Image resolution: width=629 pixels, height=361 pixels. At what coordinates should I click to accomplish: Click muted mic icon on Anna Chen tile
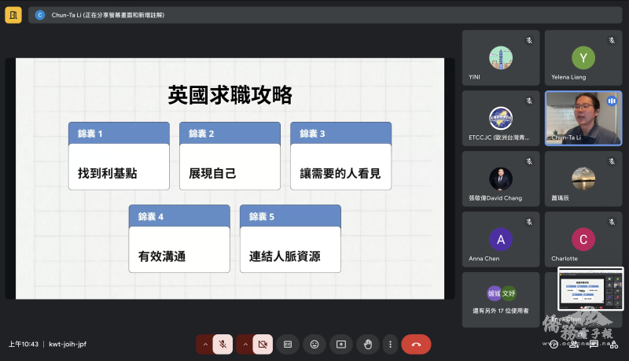pos(529,222)
